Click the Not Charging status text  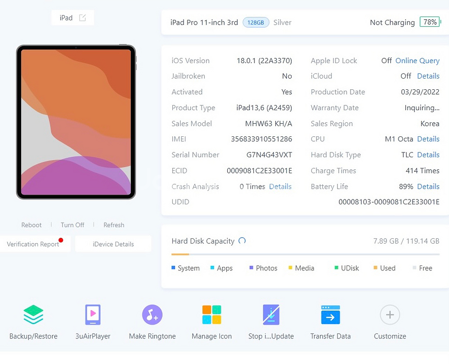(x=392, y=22)
